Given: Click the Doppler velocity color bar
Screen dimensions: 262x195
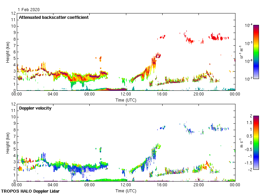Looking at the screenshot, I should [256, 143].
